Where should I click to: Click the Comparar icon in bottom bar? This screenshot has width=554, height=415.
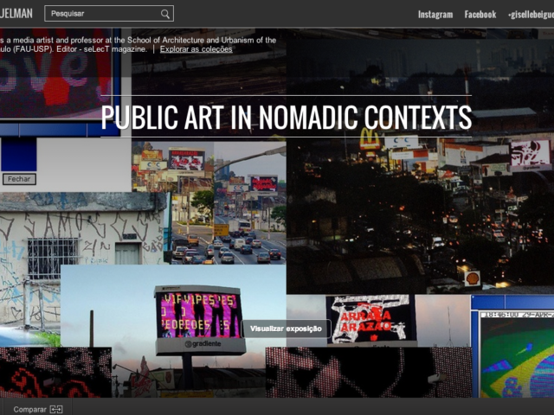56,409
